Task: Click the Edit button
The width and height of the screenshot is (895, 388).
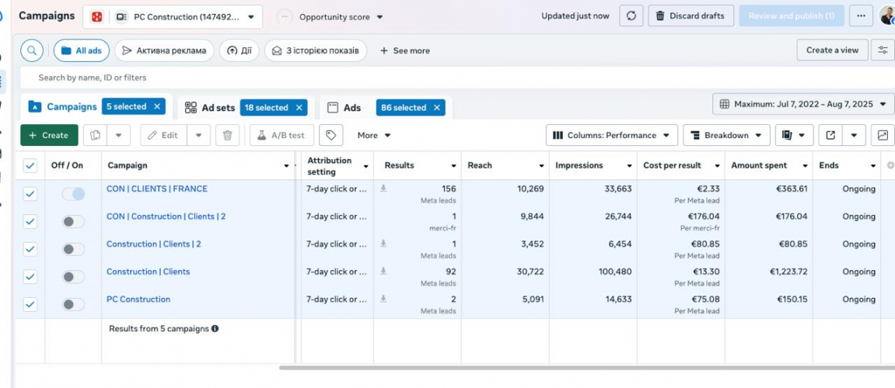Action: tap(163, 135)
